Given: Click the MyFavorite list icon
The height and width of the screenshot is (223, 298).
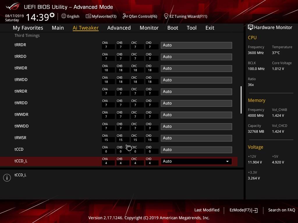Looking at the screenshot, I should (x=88, y=16).
